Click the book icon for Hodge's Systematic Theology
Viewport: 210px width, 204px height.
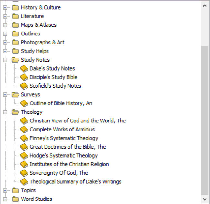24,156
